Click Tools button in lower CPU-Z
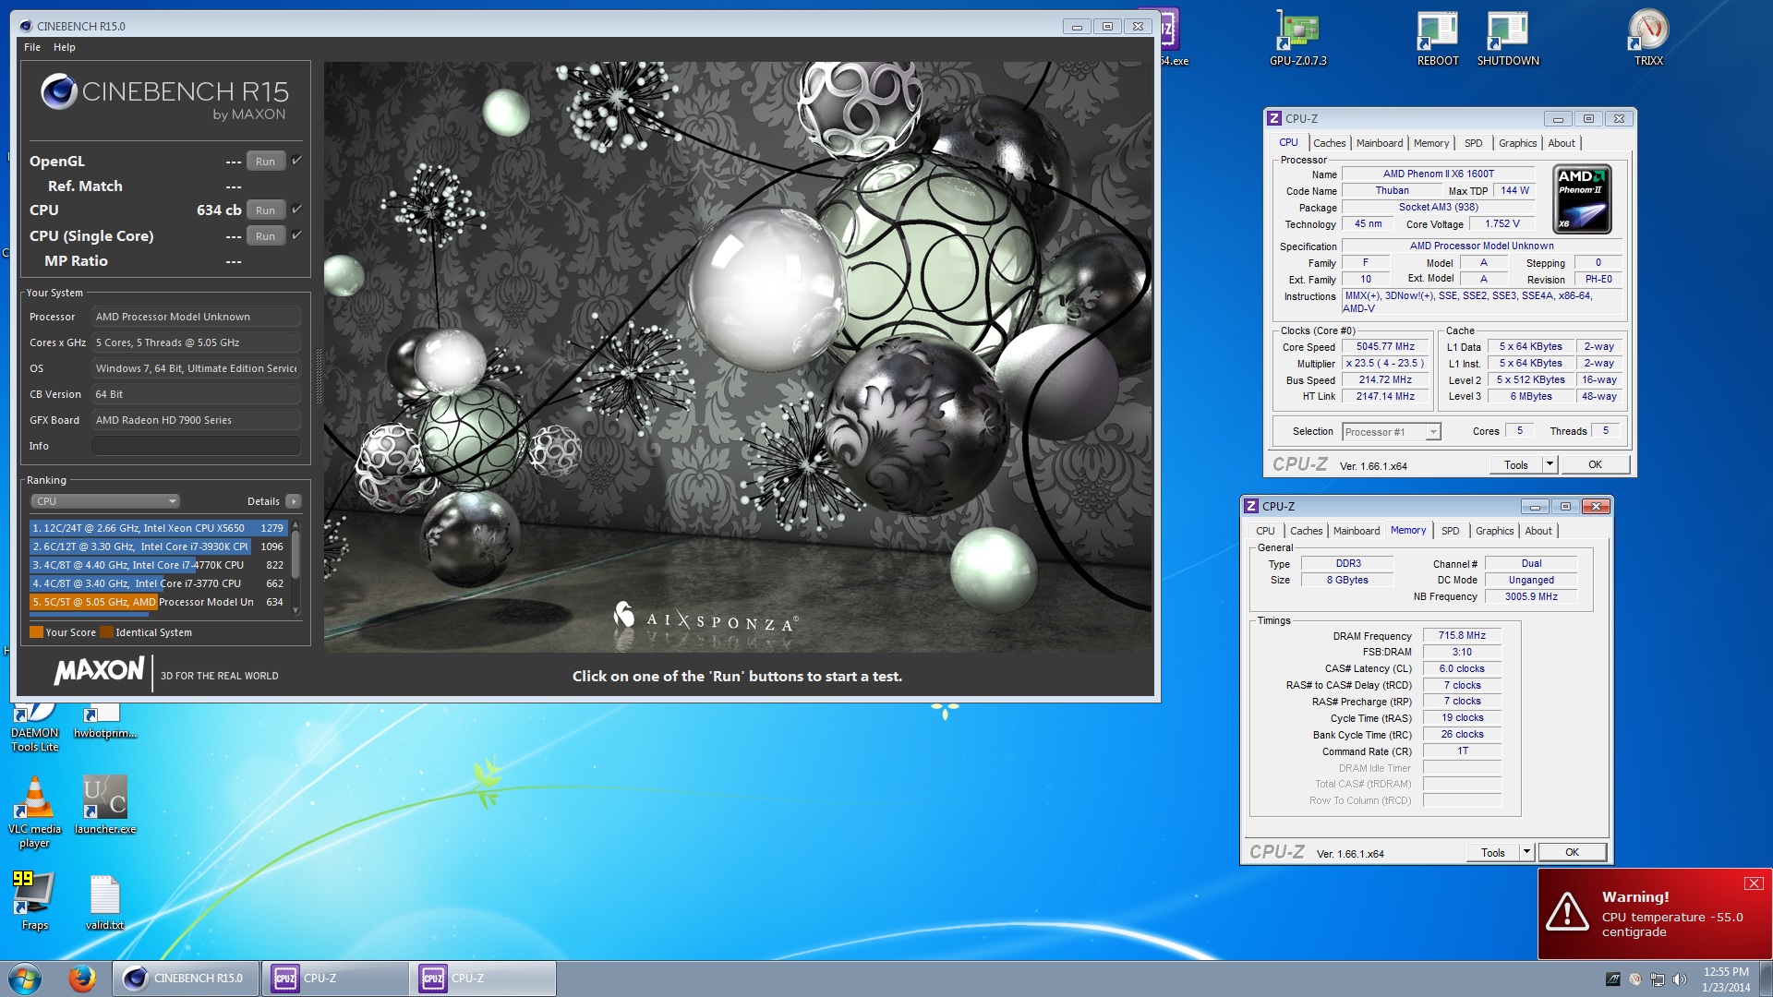Screen dimensions: 1773x997 click(1493, 852)
